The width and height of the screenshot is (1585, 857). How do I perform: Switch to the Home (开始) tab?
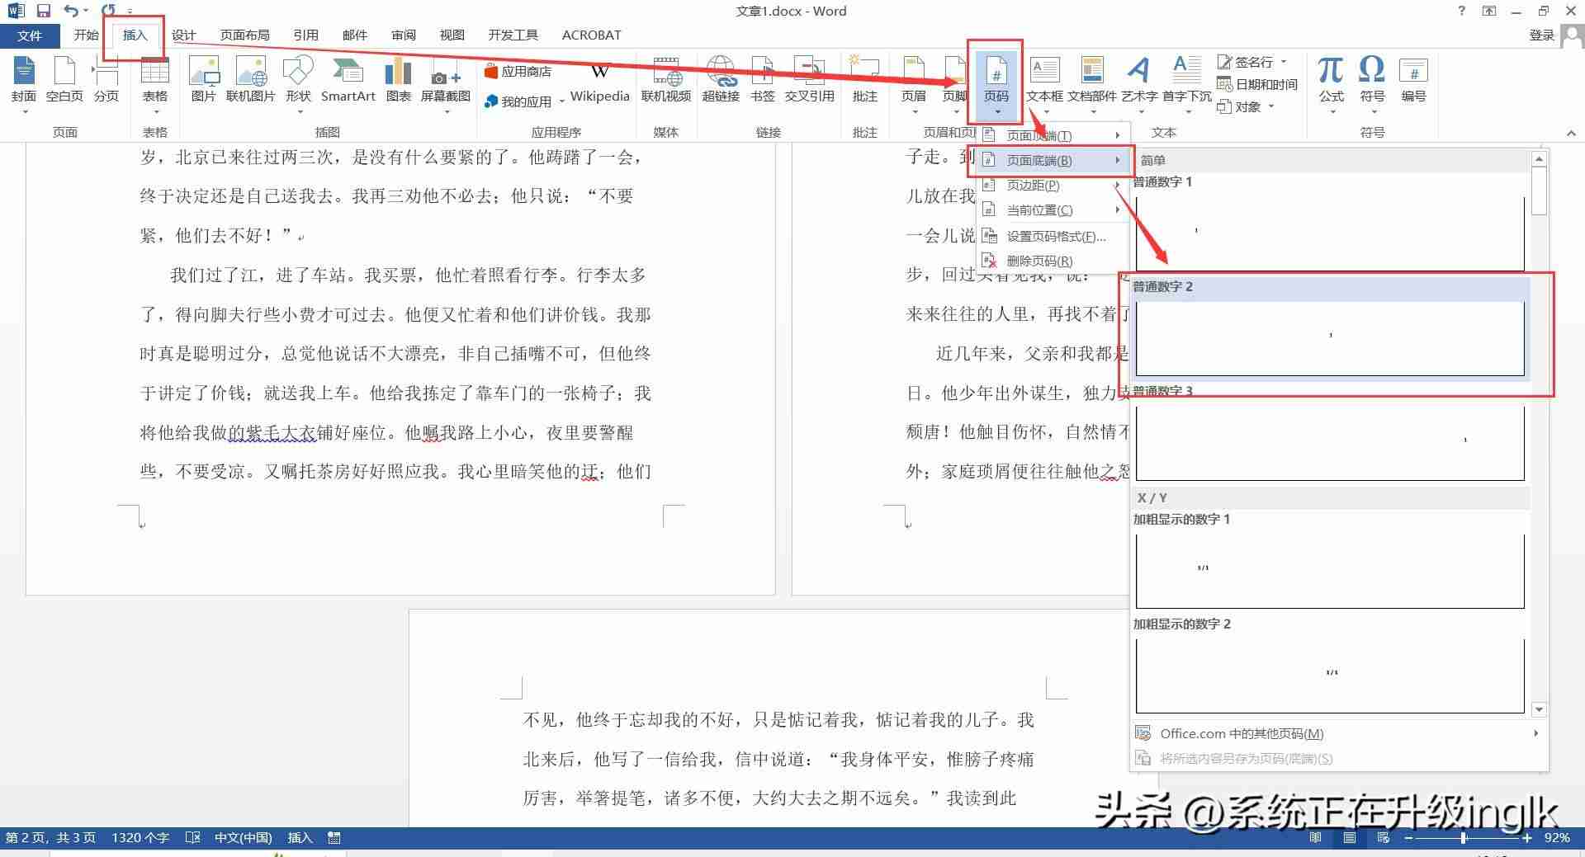point(86,35)
